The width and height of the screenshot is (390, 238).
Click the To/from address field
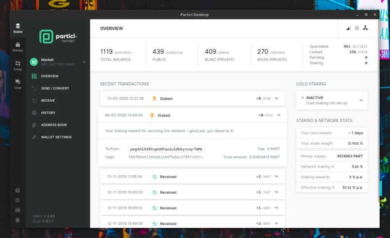pyautogui.click(x=166, y=149)
